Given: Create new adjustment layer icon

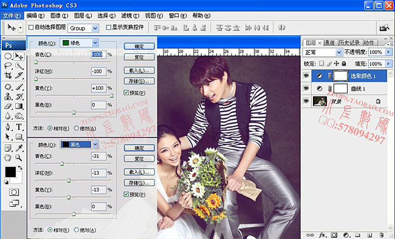Looking at the screenshot, I should coord(346,235).
